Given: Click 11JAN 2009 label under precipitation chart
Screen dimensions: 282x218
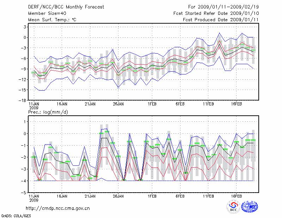Looking at the screenshot, I should click(34, 197).
